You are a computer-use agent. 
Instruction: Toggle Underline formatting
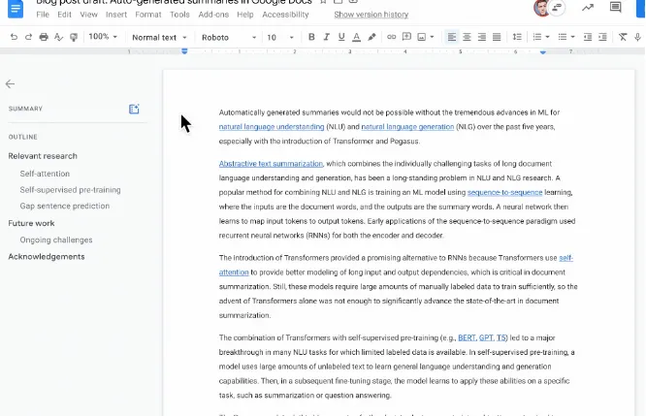coord(341,37)
